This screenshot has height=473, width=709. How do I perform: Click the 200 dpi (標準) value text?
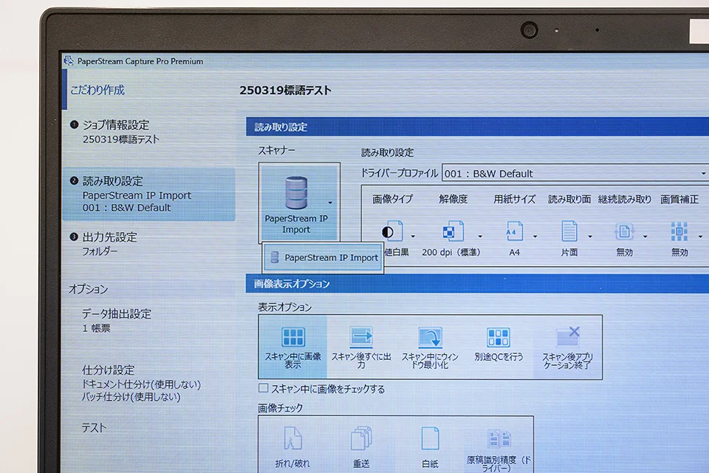[x=451, y=253]
